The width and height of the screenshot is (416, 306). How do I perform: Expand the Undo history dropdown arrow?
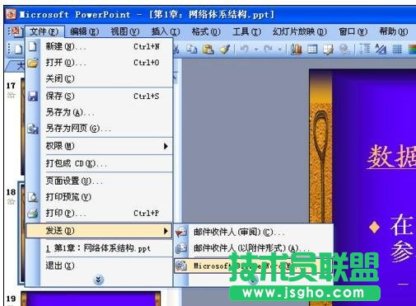256,49
